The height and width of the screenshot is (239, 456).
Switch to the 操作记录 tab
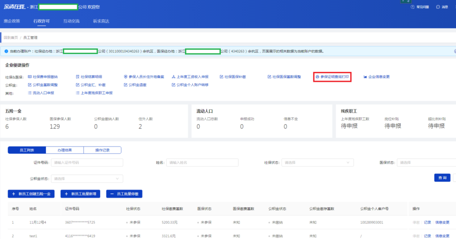[x=102, y=150]
